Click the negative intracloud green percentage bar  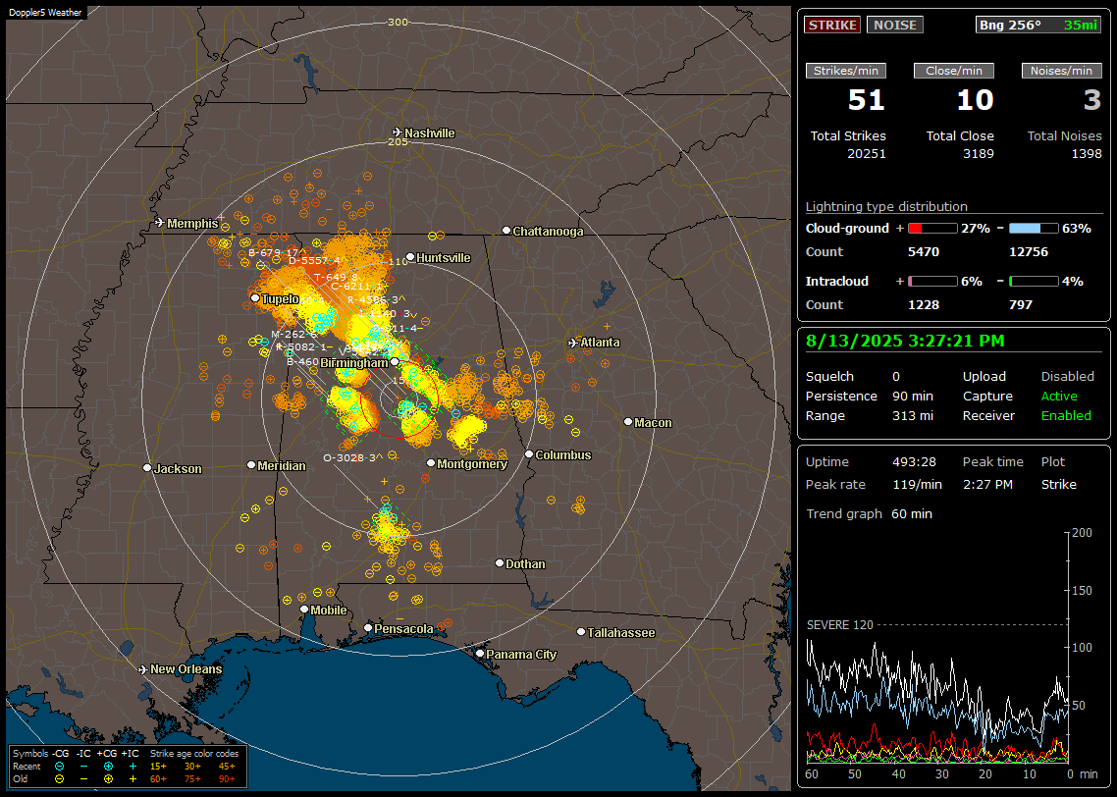(x=1034, y=282)
